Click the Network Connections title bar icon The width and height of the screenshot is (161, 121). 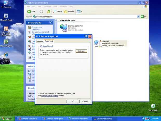pos(26,3)
